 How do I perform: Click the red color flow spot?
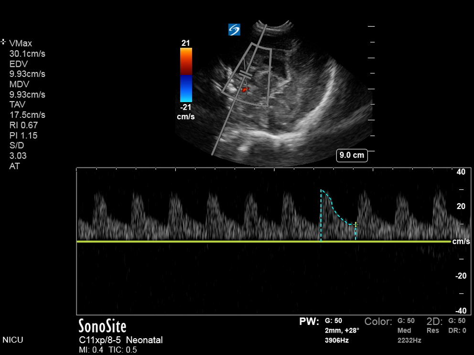244,89
